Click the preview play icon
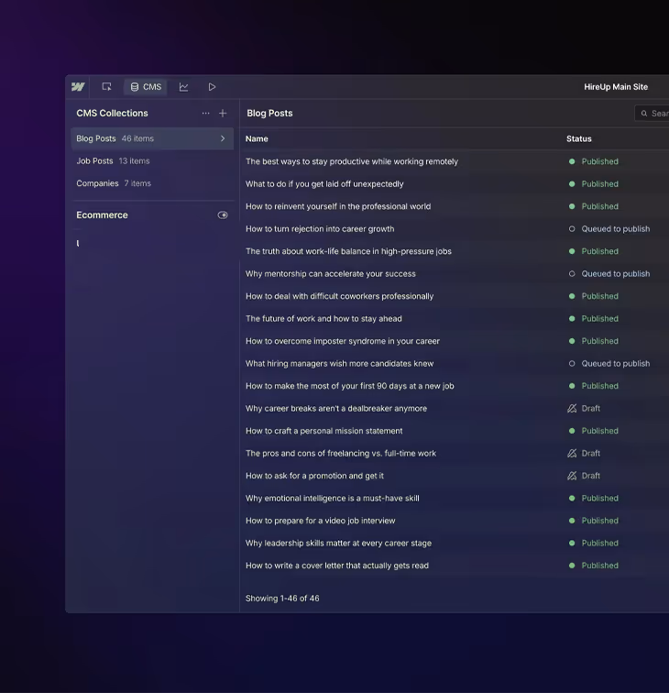Viewport: 669px width, 693px height. (212, 87)
